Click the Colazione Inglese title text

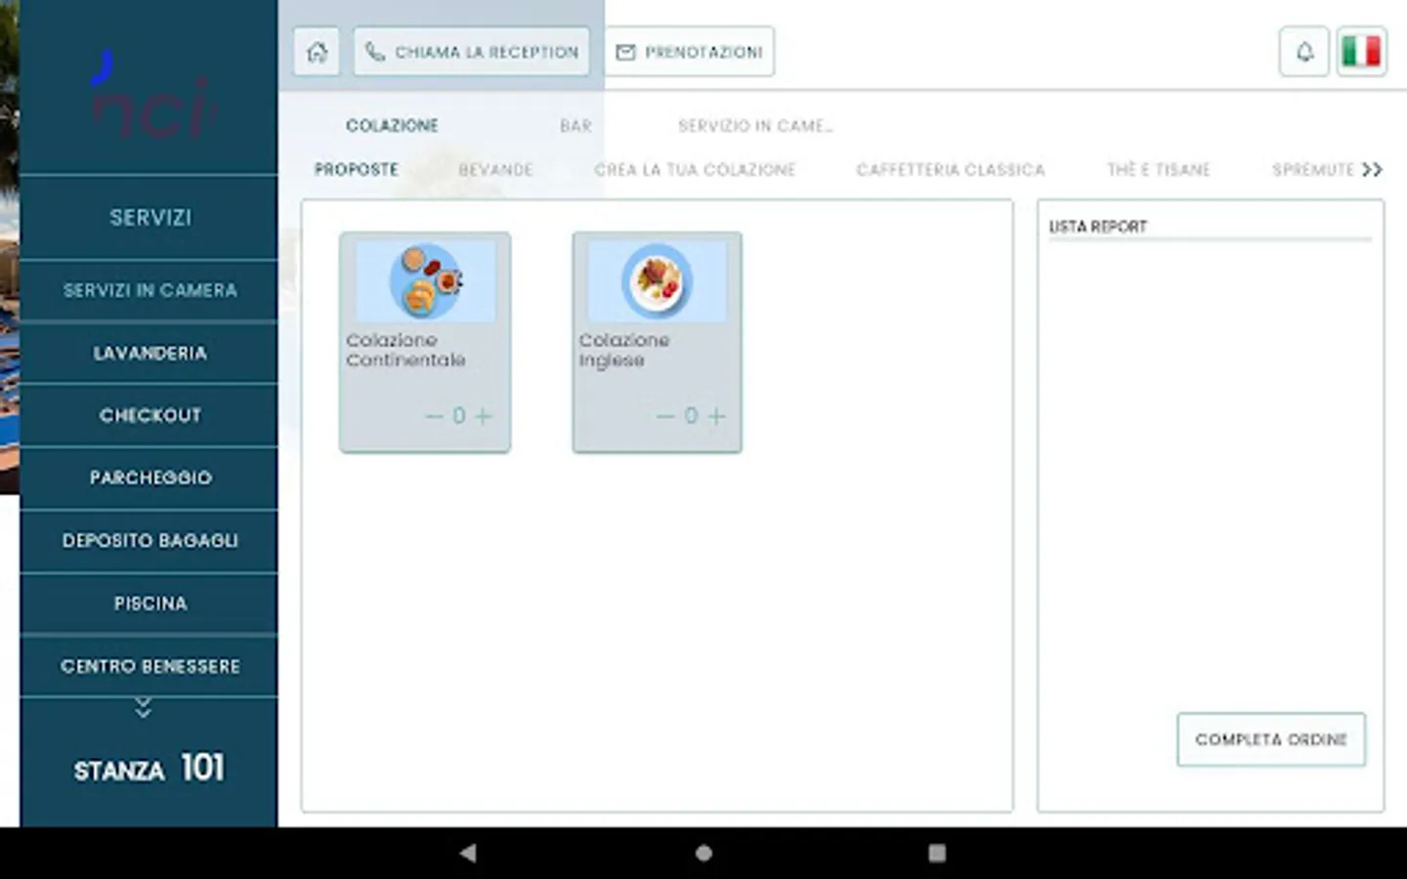click(x=624, y=350)
